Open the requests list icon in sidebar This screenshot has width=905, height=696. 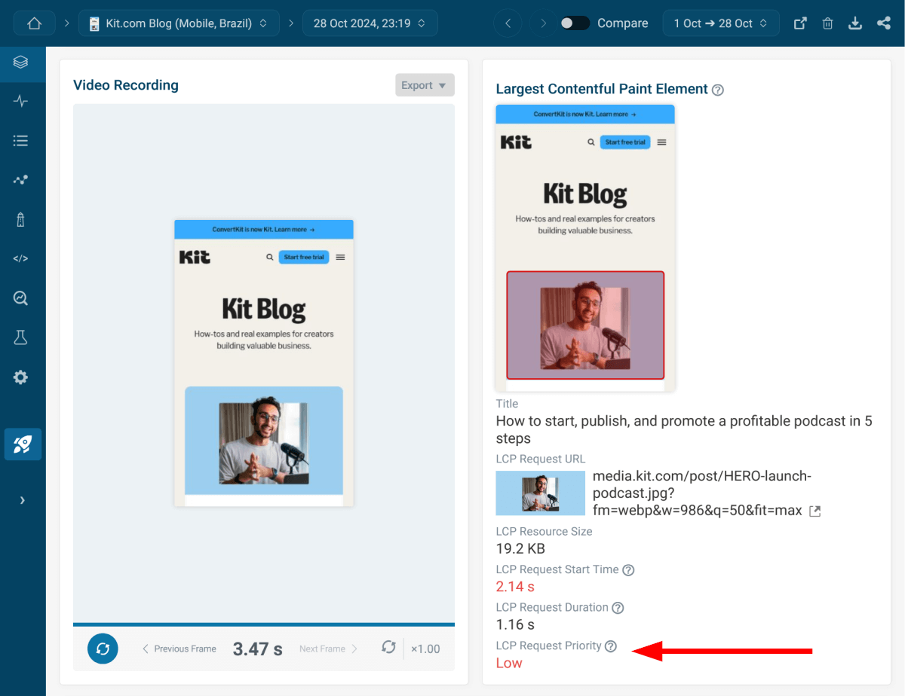pos(20,141)
